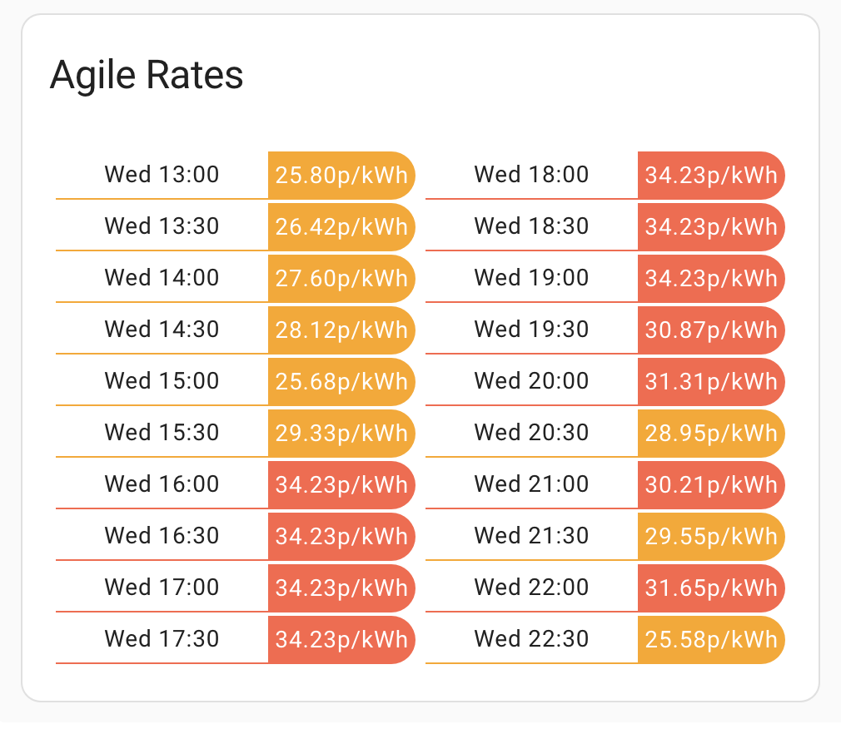
Task: Click the 25.68p/kWh rate badge
Action: click(341, 382)
